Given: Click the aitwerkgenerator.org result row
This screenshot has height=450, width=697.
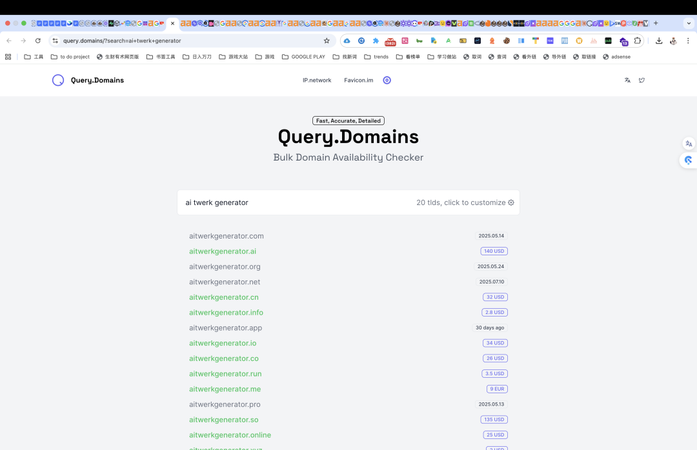Looking at the screenshot, I should coord(348,266).
